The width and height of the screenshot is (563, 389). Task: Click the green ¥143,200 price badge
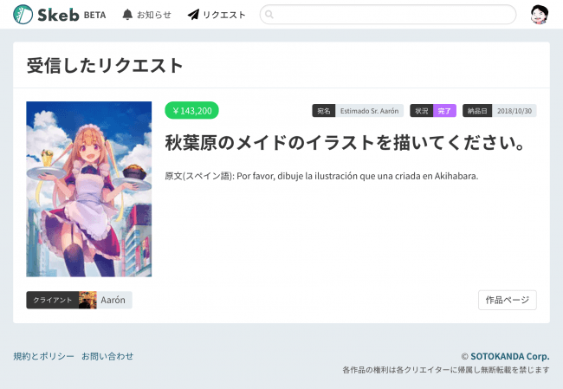[191, 110]
